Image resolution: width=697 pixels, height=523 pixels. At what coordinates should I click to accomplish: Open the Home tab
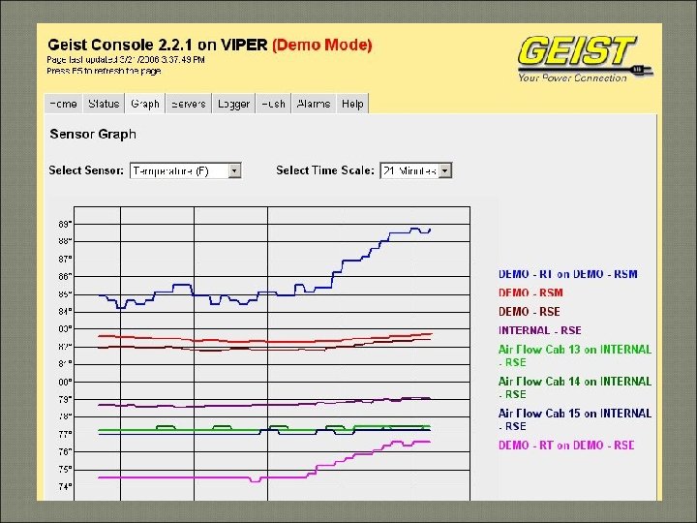[64, 104]
